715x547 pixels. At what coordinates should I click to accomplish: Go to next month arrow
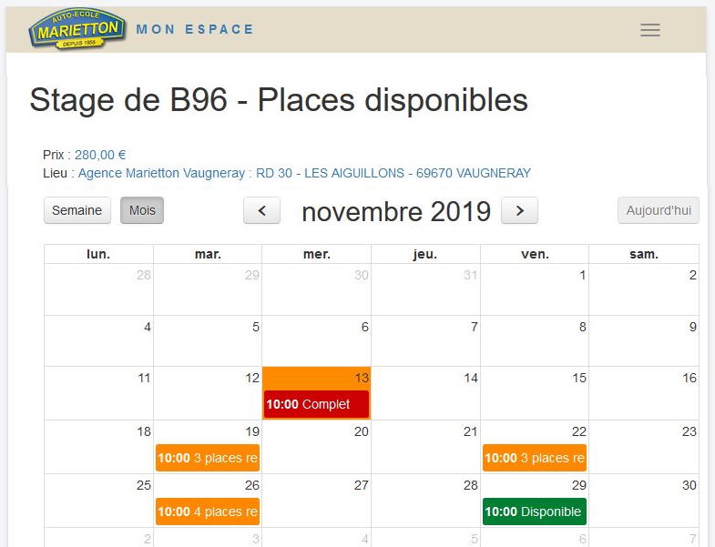click(x=519, y=211)
